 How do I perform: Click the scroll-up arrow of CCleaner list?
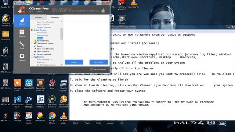(x=62, y=22)
